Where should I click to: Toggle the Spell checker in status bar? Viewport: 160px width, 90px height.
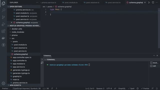point(131,88)
